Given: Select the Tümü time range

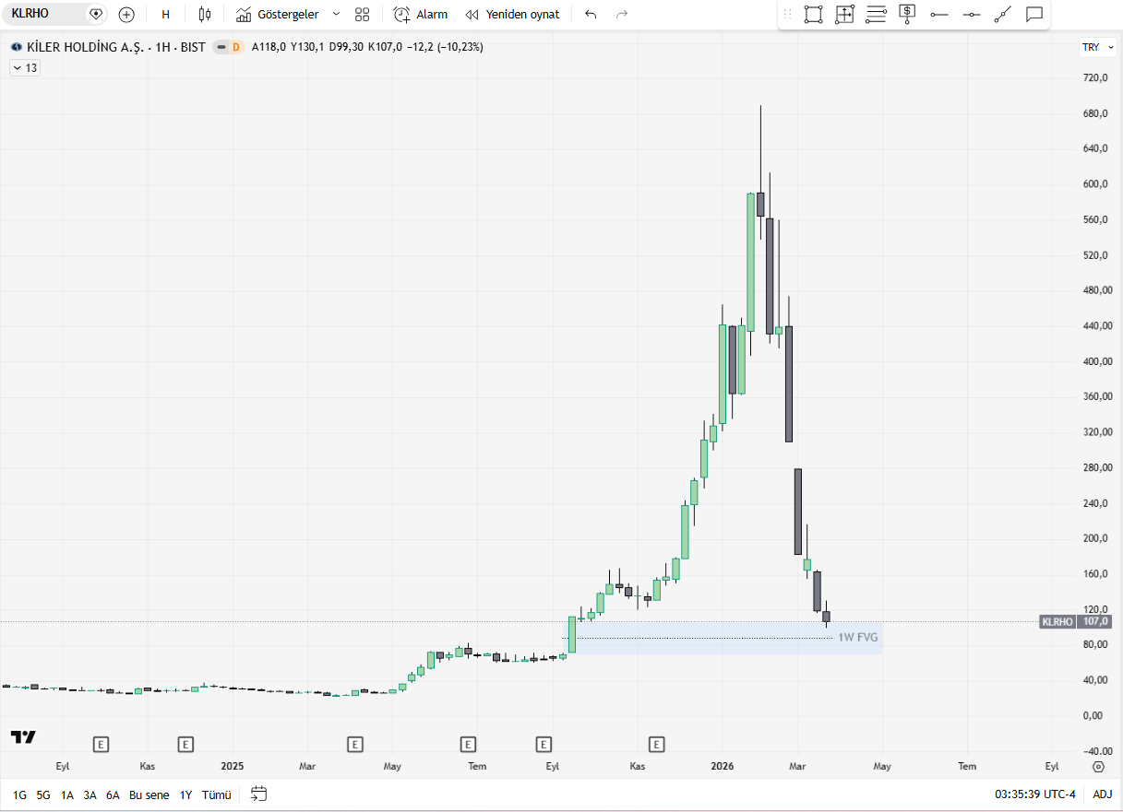Looking at the screenshot, I should tap(216, 794).
